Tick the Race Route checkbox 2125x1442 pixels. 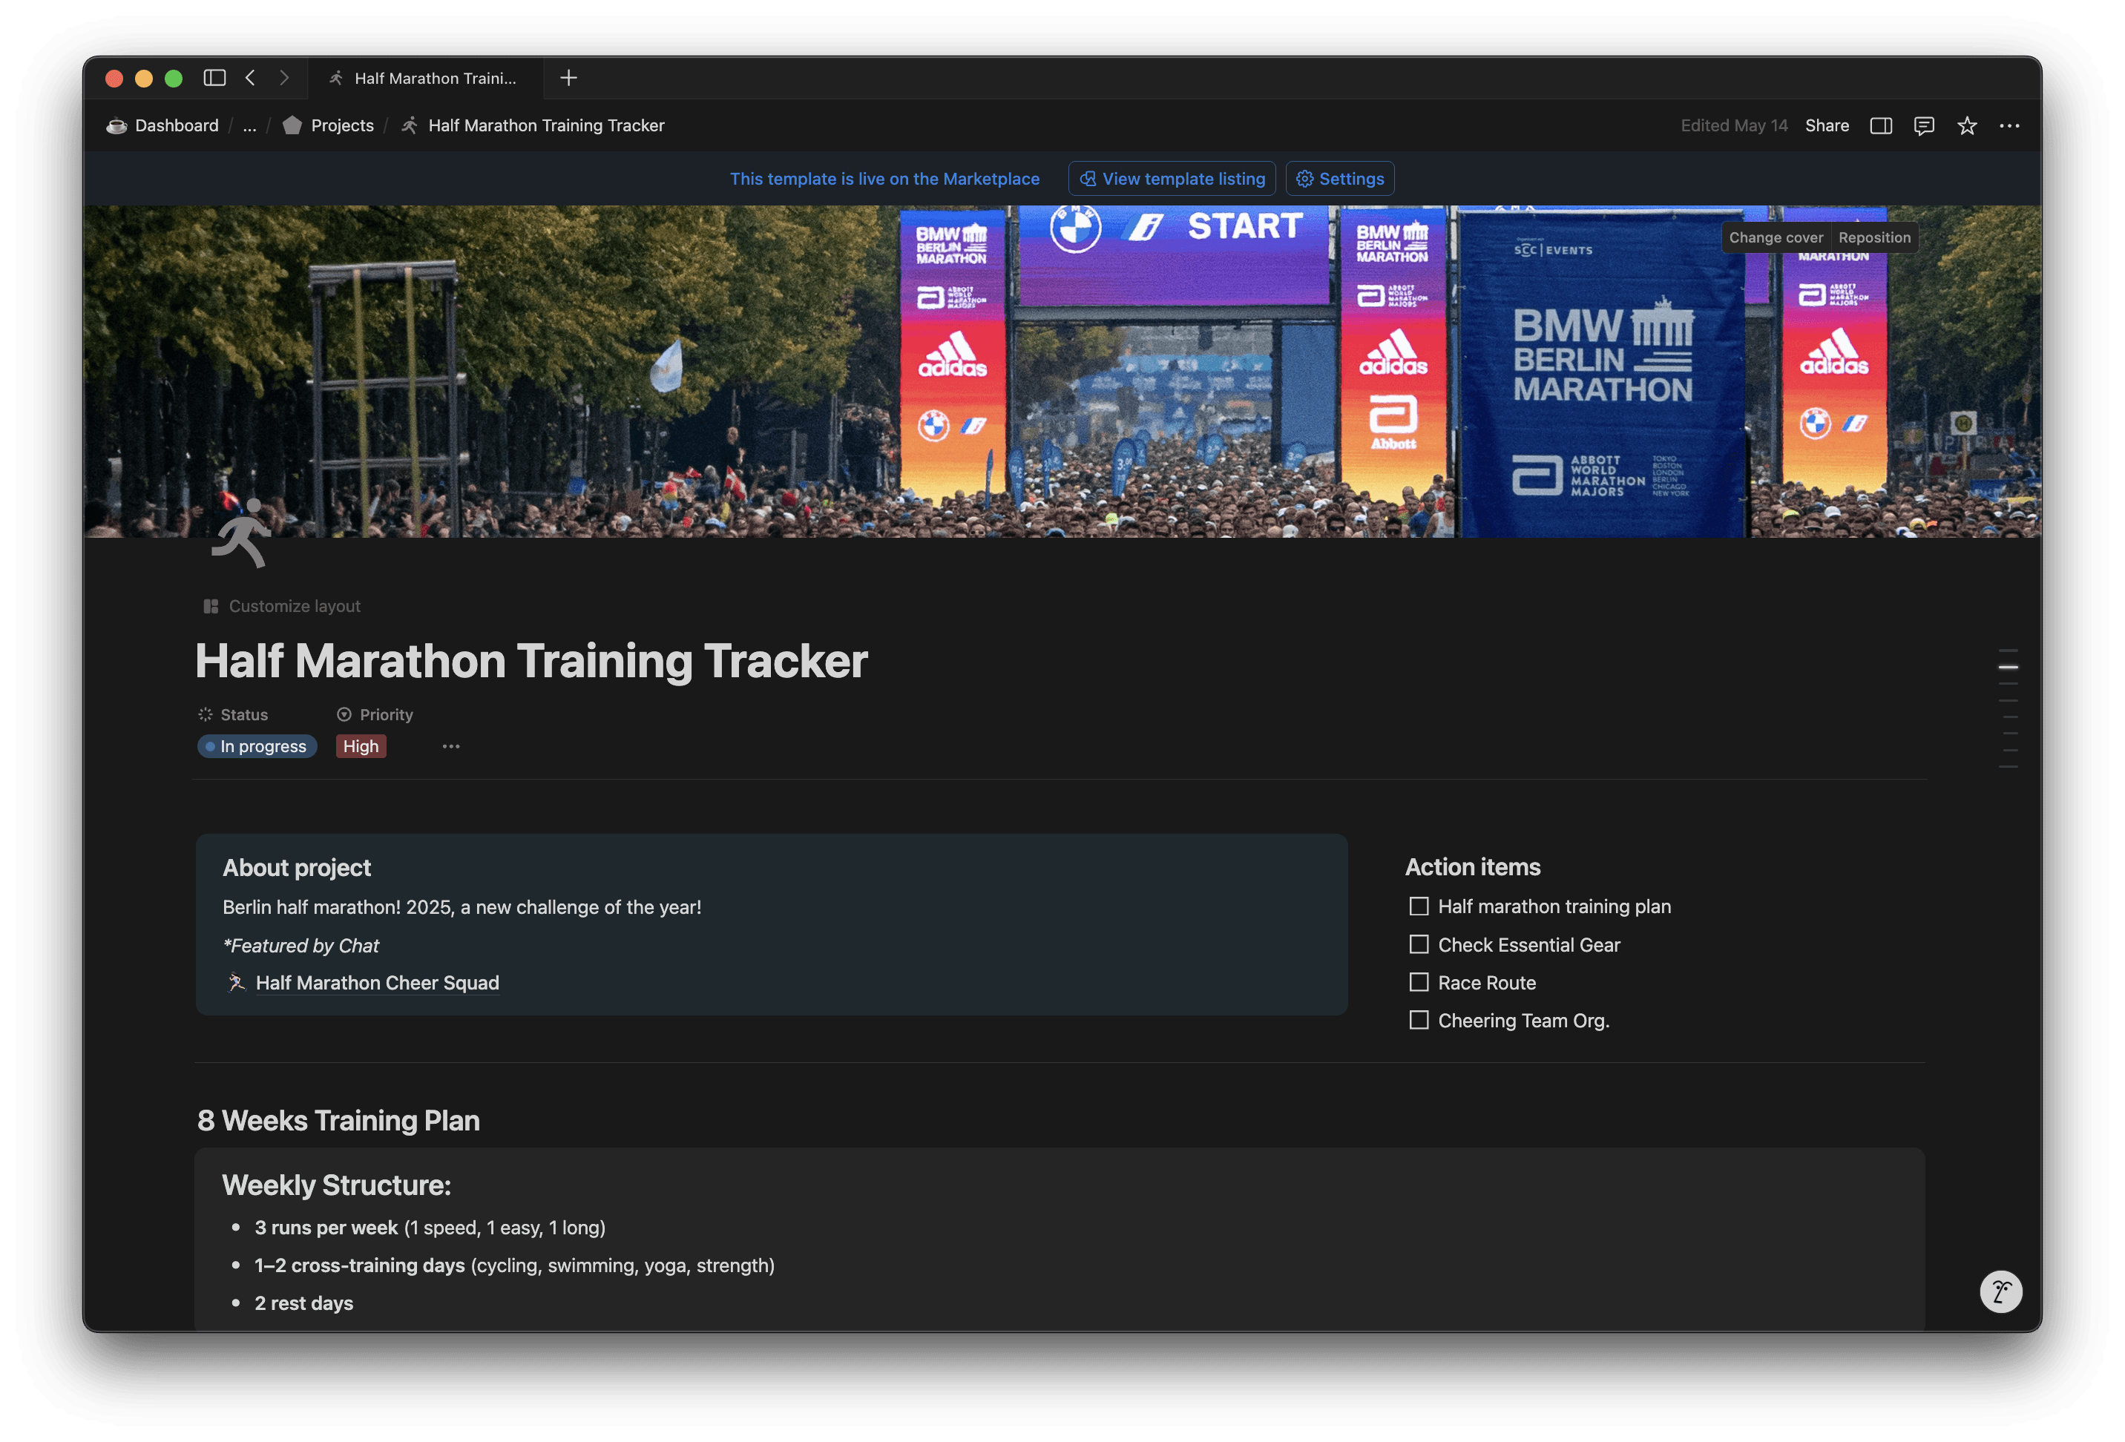[x=1418, y=982]
